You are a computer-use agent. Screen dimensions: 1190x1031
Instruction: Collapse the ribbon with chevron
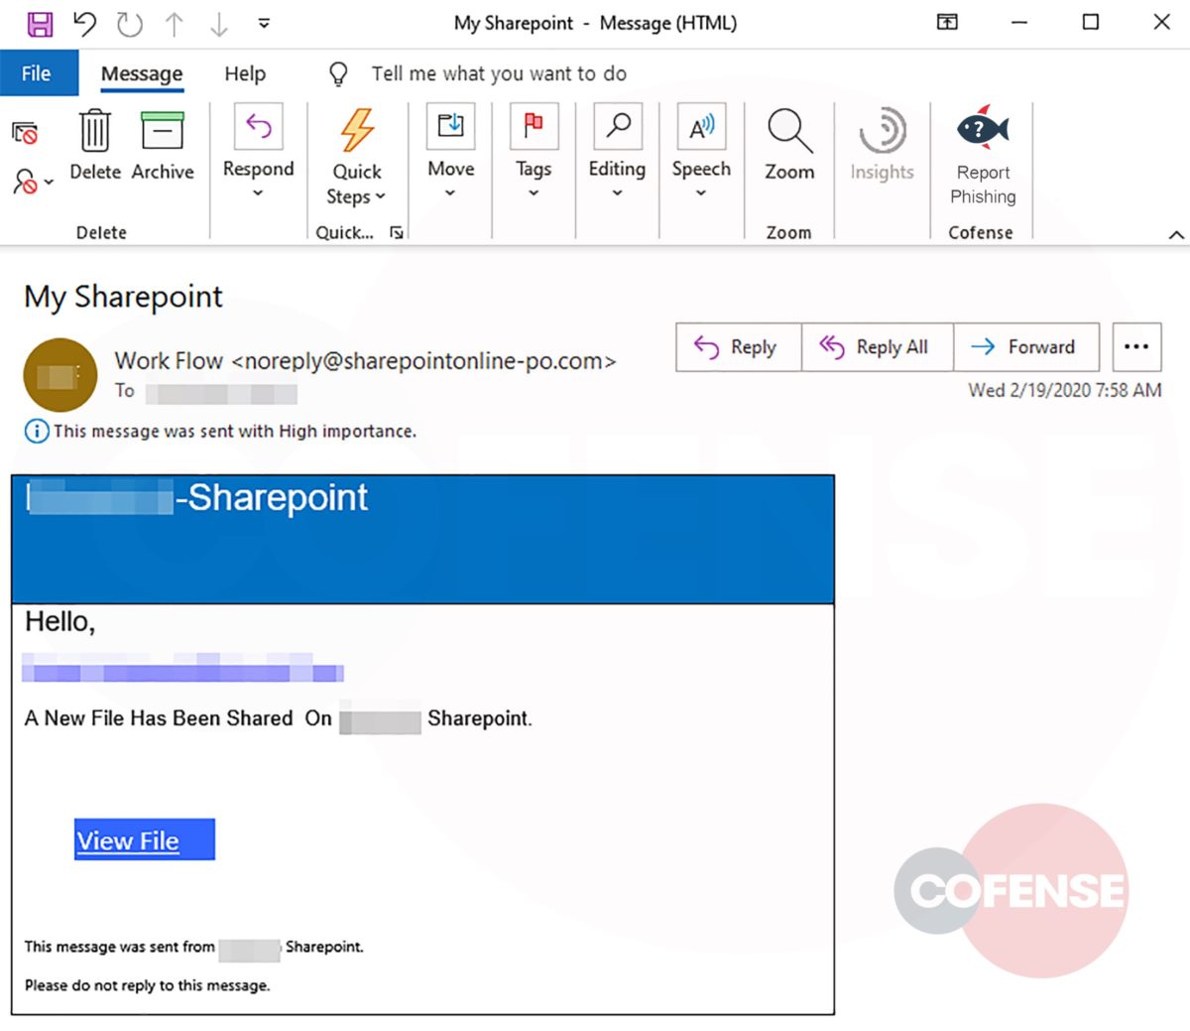point(1176,234)
